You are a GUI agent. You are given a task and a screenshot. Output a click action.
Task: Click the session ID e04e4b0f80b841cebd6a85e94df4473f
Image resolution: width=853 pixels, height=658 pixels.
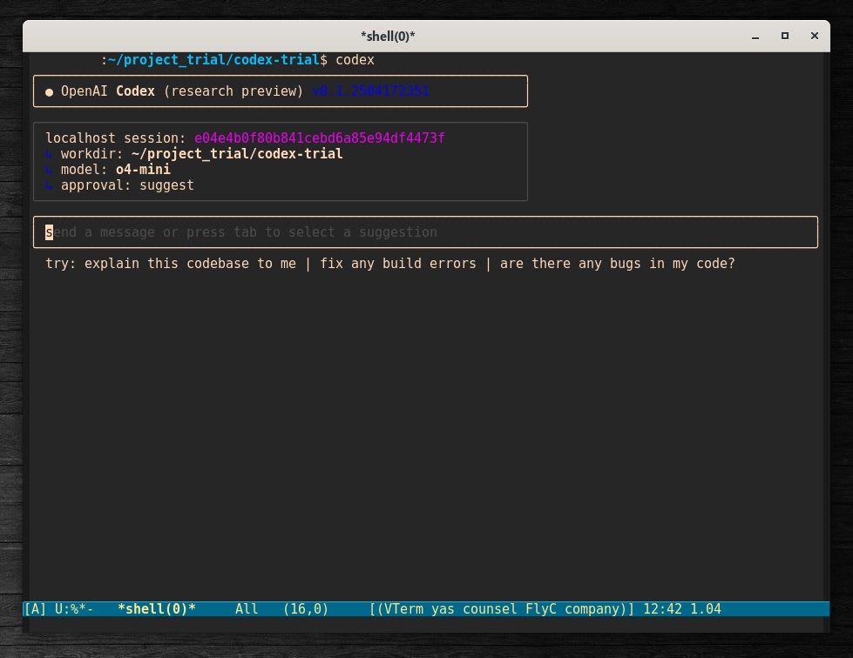click(320, 138)
